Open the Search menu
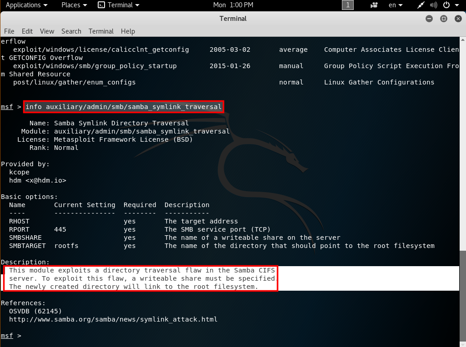Screen dimensions: 466x347 [71, 31]
